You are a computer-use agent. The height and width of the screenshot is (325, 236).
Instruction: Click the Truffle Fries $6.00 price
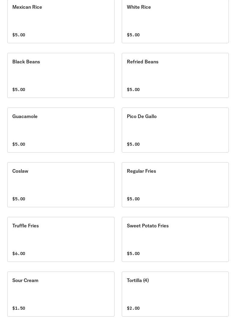click(19, 254)
